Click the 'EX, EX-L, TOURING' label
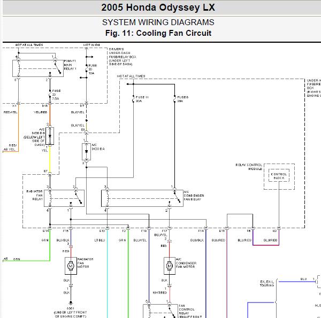Viewport: 321px width, 318px height. [x=267, y=283]
